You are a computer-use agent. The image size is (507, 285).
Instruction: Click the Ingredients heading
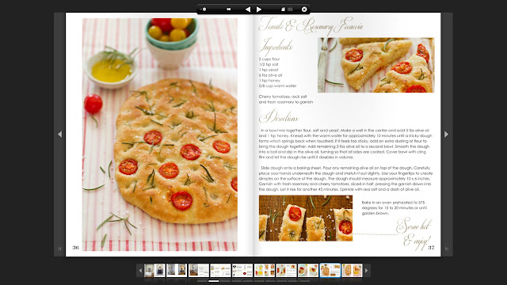[276, 46]
